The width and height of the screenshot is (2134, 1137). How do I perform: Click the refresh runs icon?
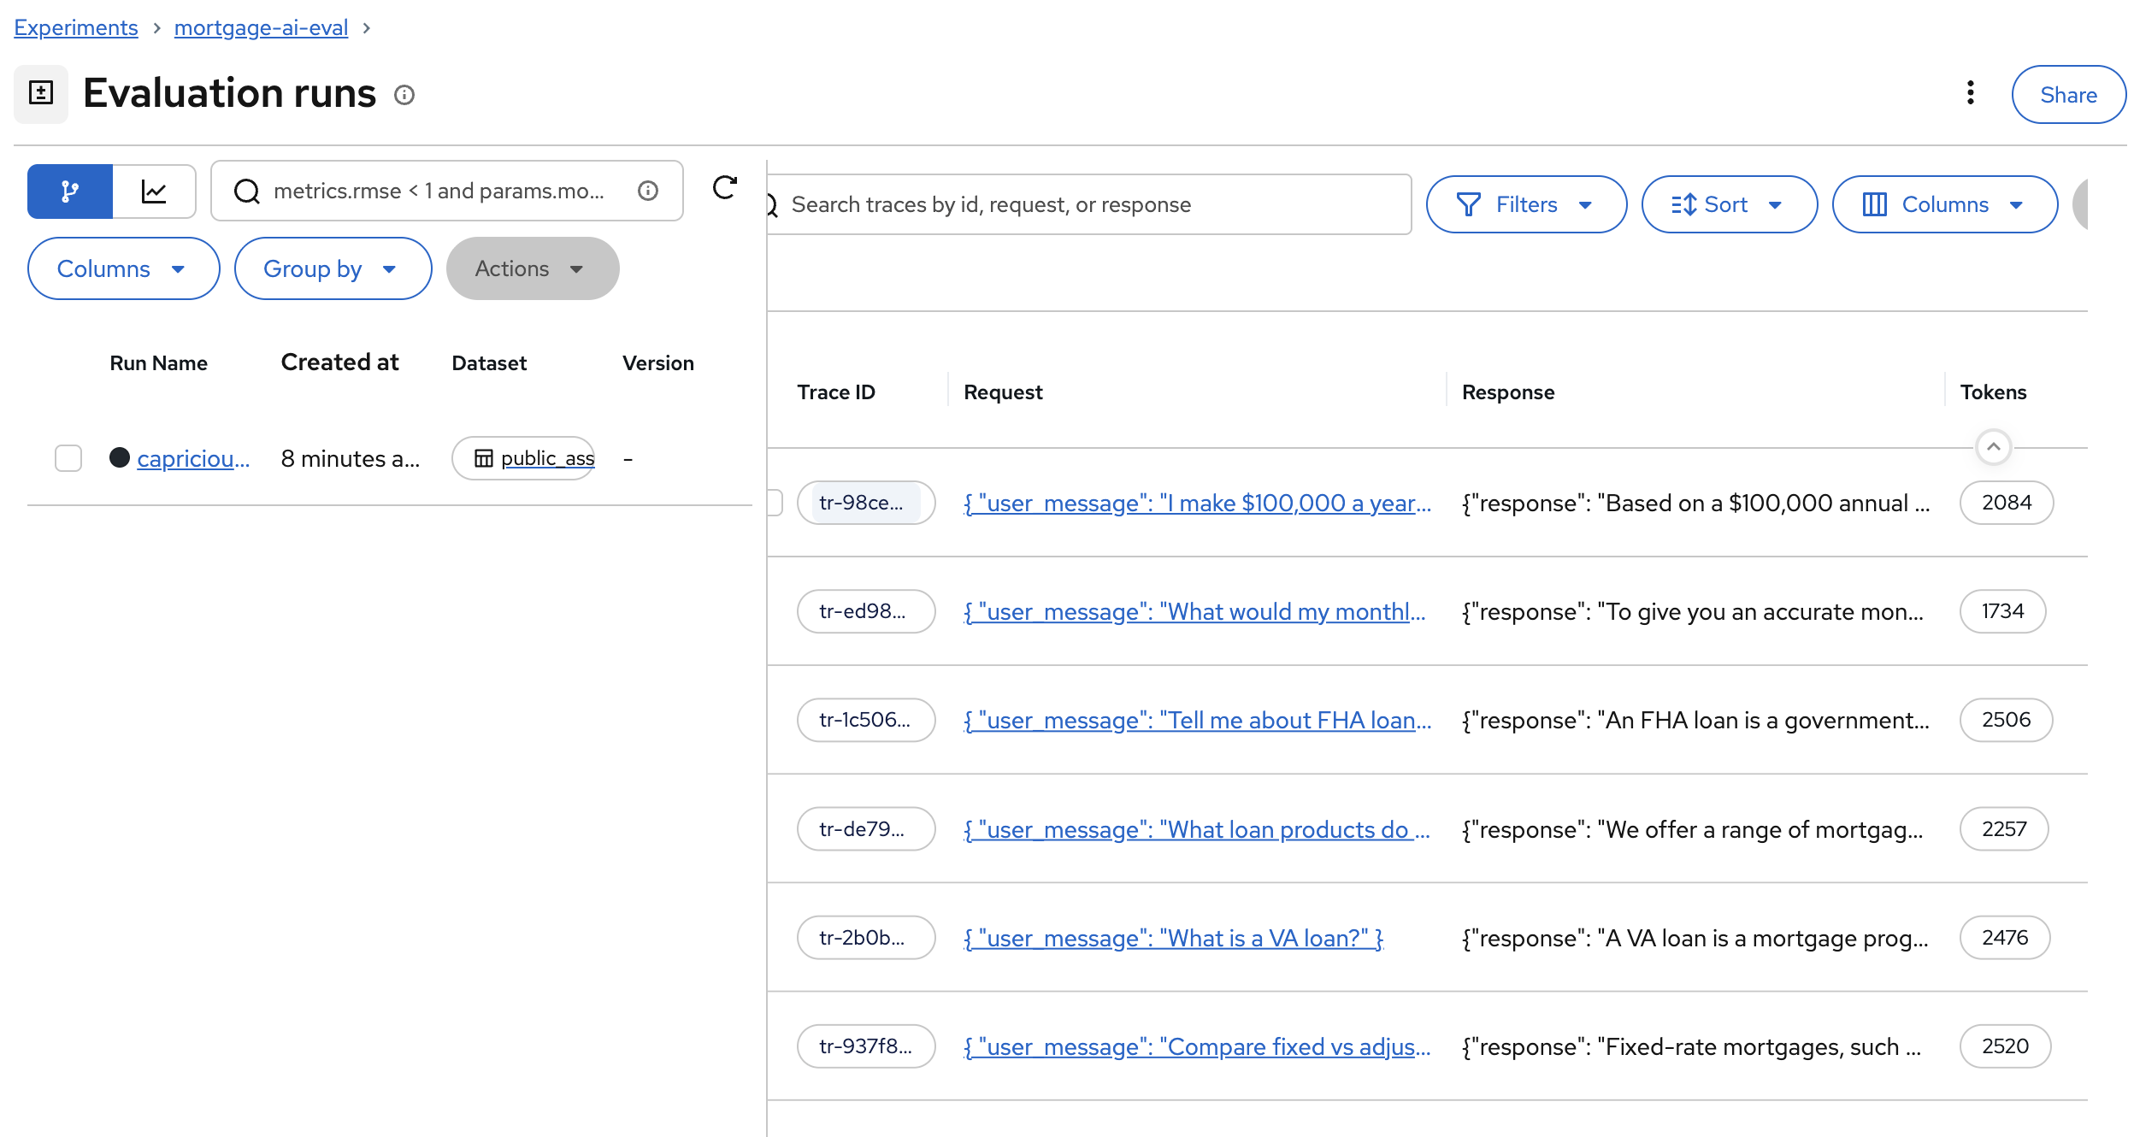tap(724, 189)
